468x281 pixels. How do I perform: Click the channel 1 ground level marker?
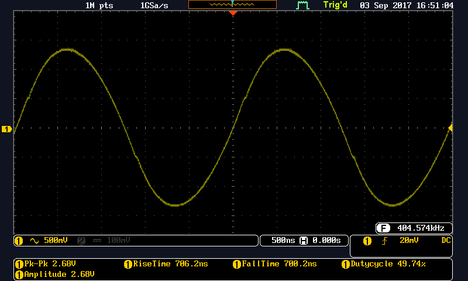[6, 129]
